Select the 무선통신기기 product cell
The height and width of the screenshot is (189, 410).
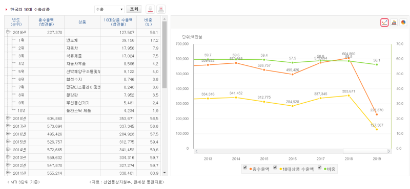pyautogui.click(x=83, y=103)
